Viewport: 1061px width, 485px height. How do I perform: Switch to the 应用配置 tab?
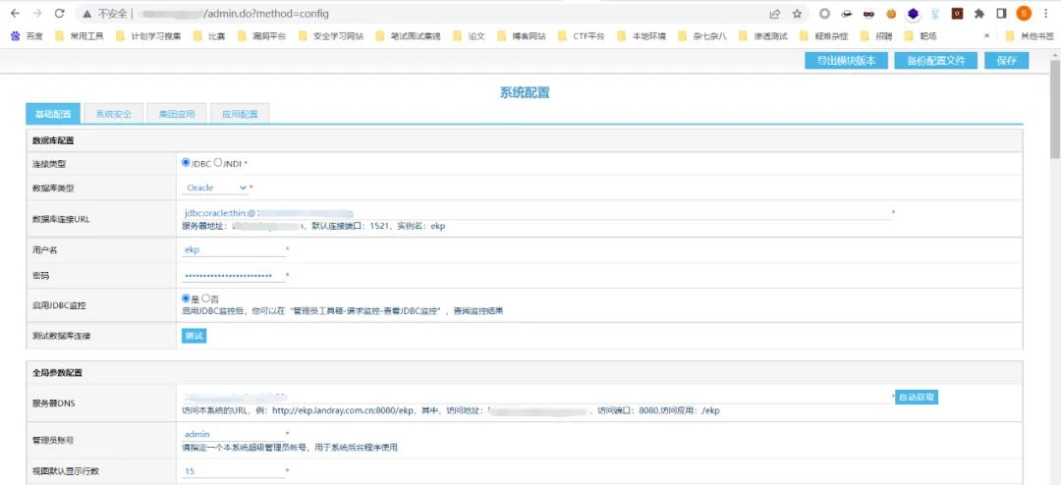click(240, 114)
